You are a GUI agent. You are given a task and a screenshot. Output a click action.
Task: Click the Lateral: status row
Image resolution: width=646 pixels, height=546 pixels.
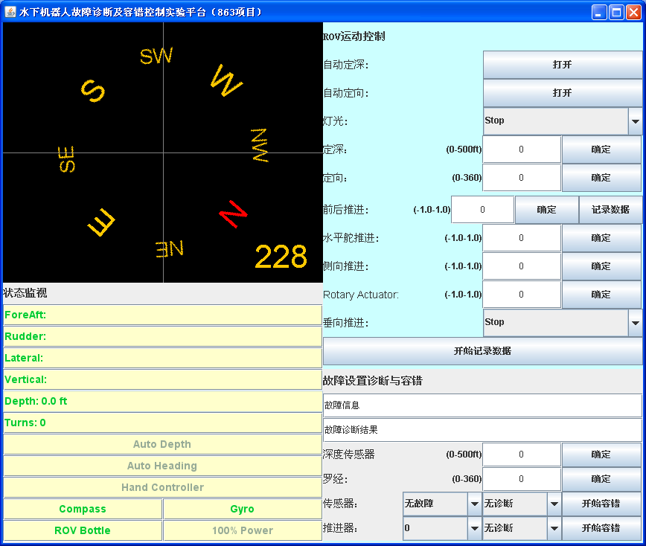tap(162, 358)
